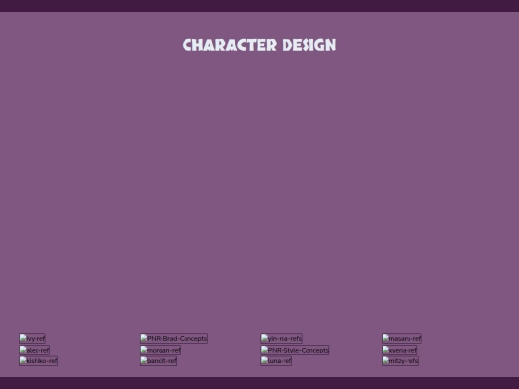Open the xyena-ref image

click(x=400, y=350)
